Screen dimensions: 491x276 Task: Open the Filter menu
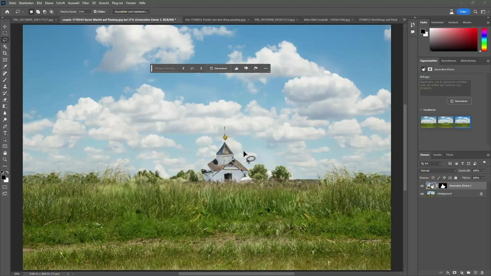coord(85,3)
